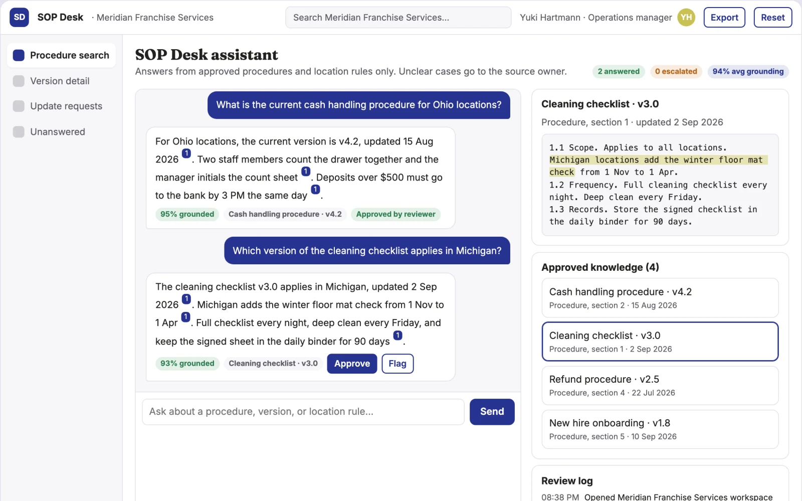
Task: Flag the Michigan cleaning checklist answer
Action: point(397,364)
